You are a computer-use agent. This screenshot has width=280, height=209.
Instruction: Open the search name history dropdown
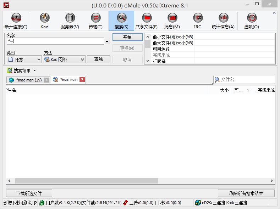107,41
